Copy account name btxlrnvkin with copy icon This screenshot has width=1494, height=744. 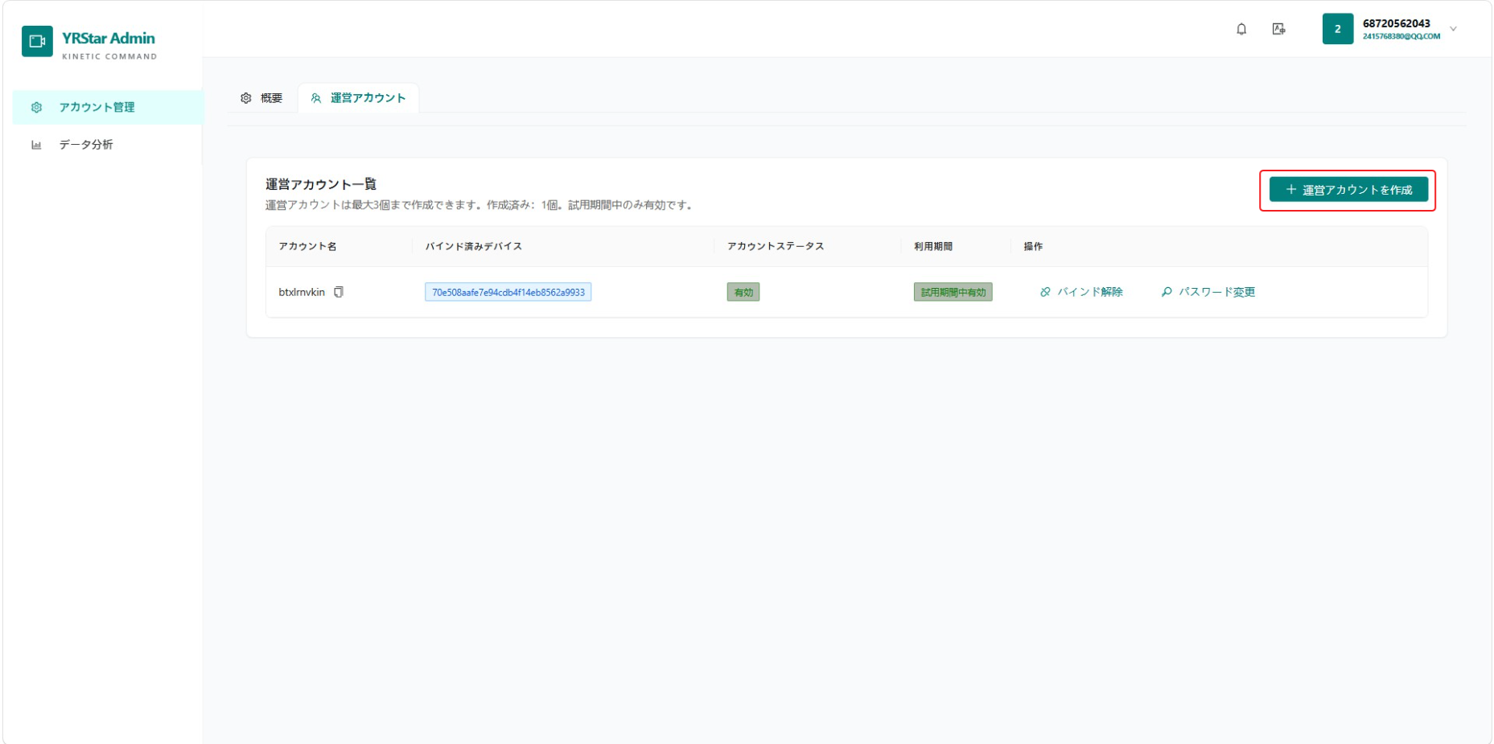(339, 292)
